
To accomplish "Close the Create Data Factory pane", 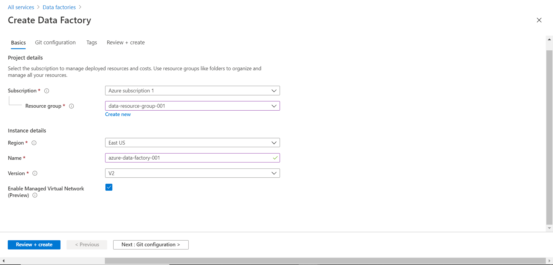I will (539, 20).
